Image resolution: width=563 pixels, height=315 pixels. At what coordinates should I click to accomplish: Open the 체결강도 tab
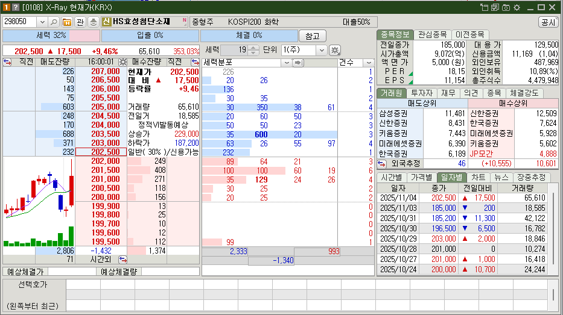click(x=524, y=93)
